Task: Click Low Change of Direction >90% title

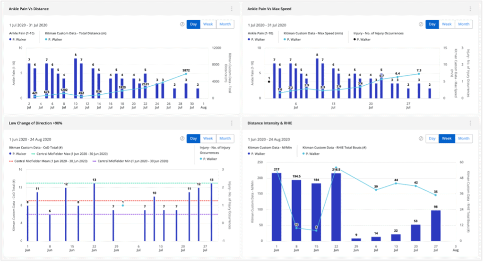Action: point(35,123)
